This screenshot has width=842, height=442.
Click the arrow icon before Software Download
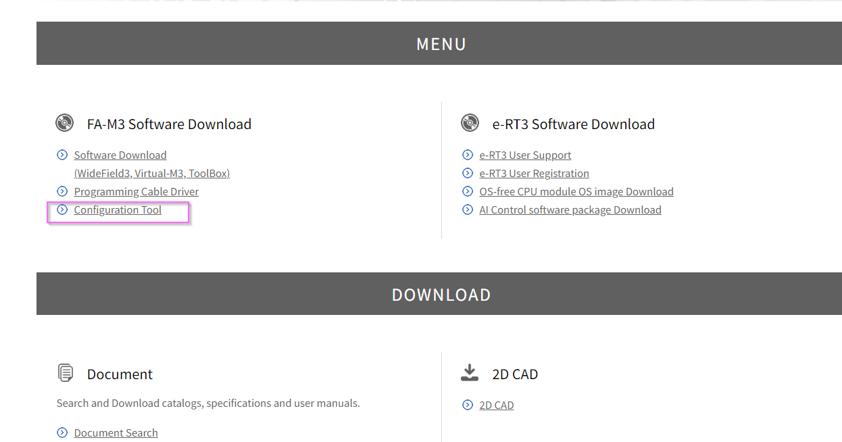pos(62,155)
